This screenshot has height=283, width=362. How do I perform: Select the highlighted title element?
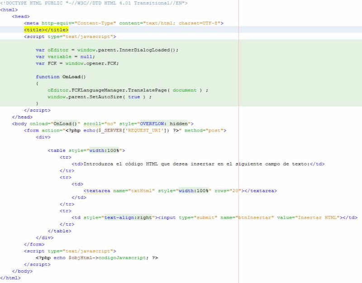[45, 30]
